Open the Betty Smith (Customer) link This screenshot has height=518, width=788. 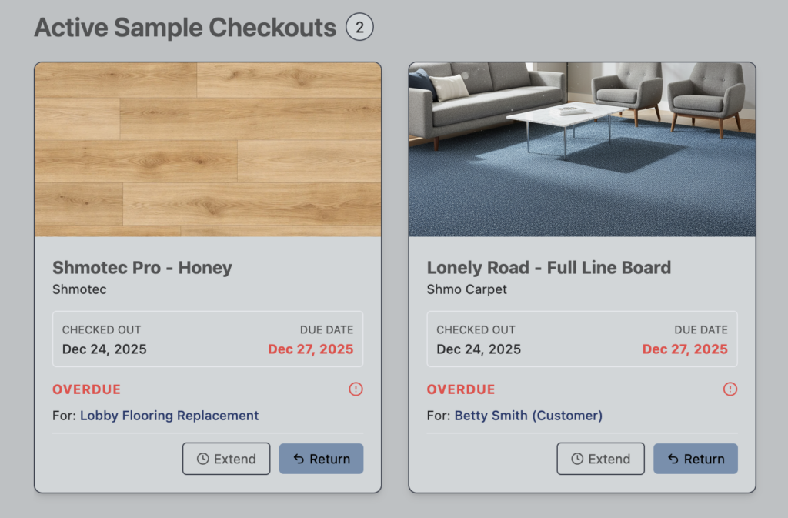point(528,416)
